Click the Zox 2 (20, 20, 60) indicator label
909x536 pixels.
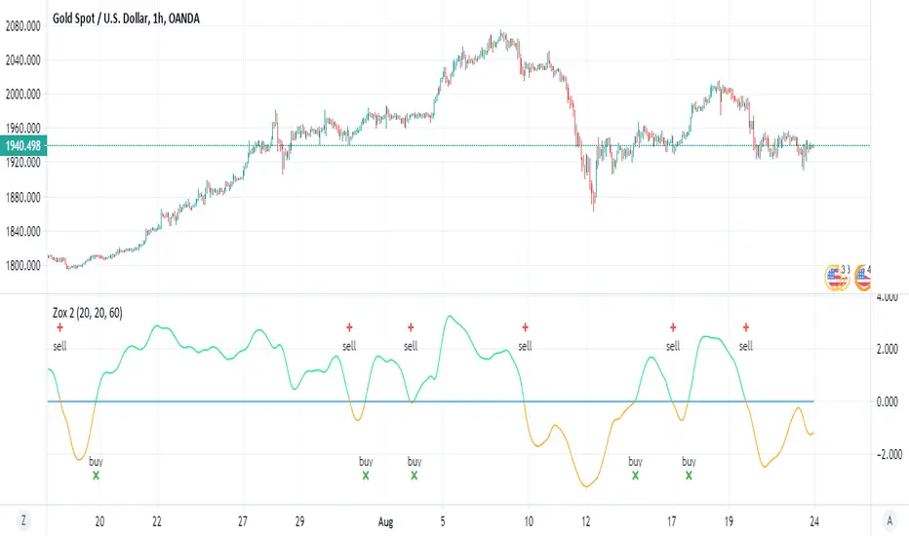coord(93,312)
